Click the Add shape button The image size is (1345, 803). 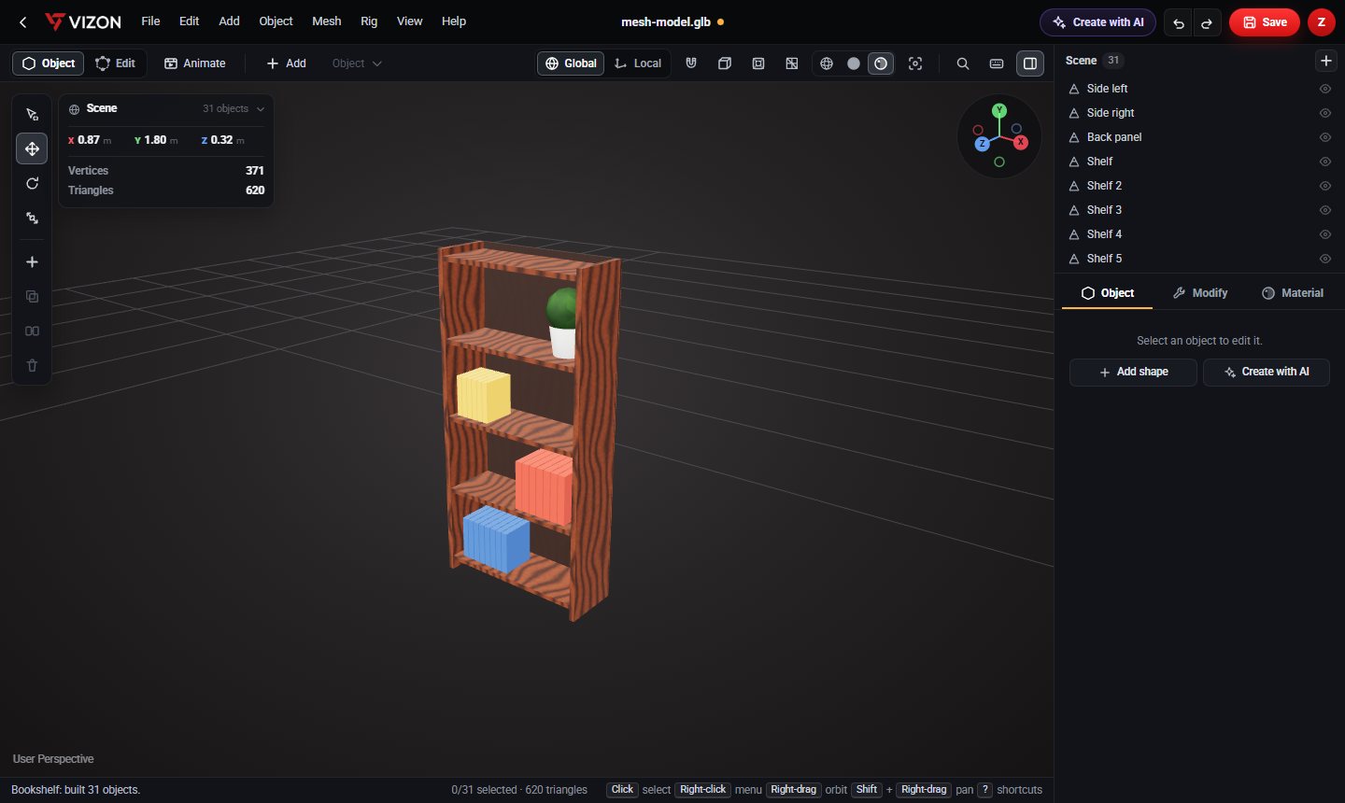pos(1133,372)
